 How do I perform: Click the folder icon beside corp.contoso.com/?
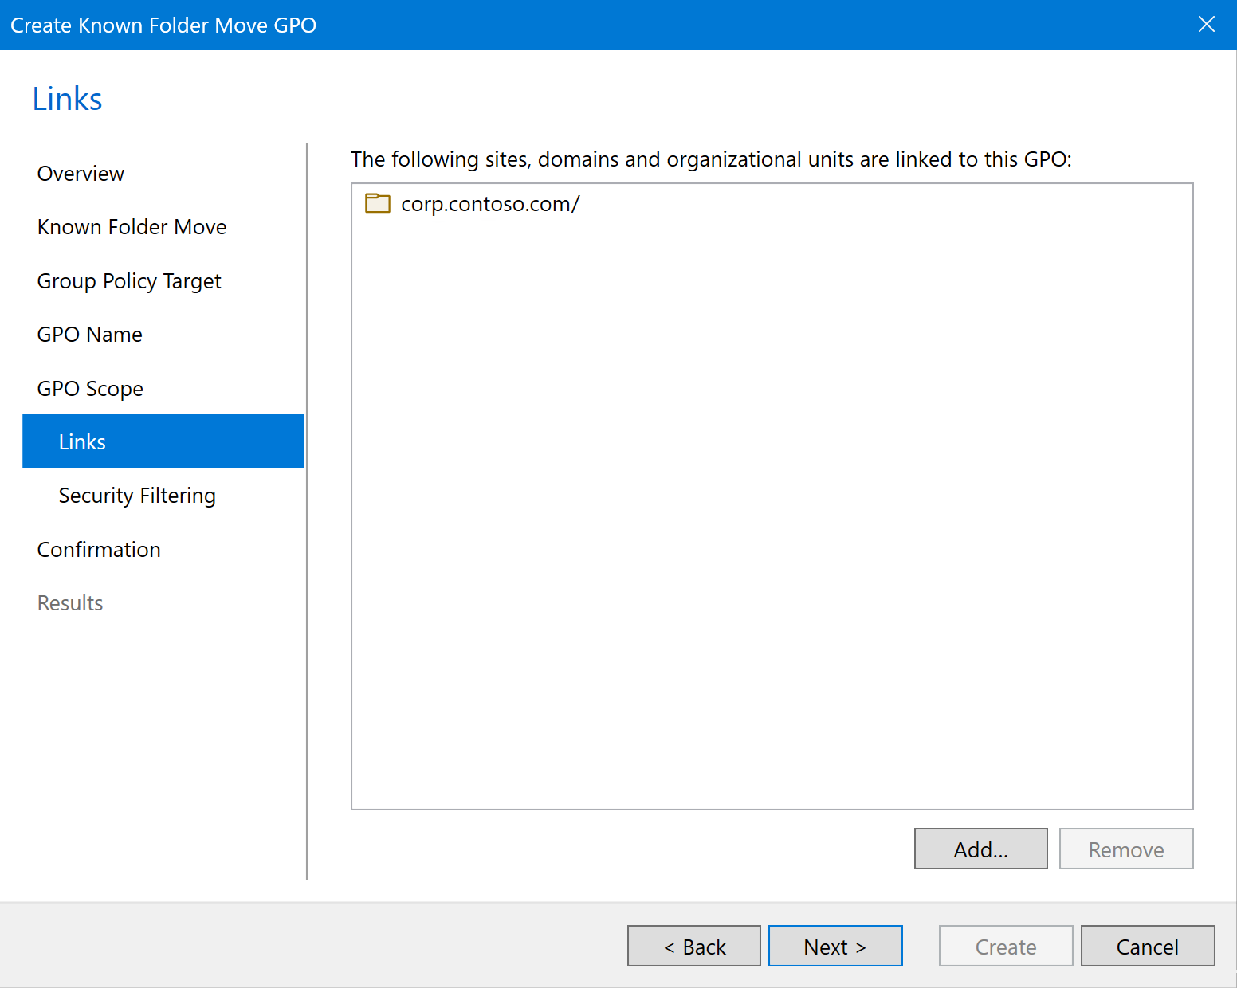point(377,204)
